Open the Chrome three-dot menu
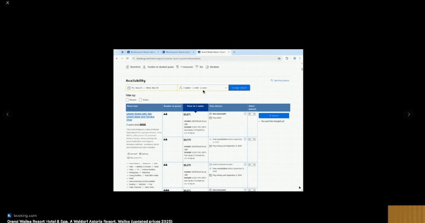Image resolution: width=425 pixels, height=223 pixels. click(300, 59)
